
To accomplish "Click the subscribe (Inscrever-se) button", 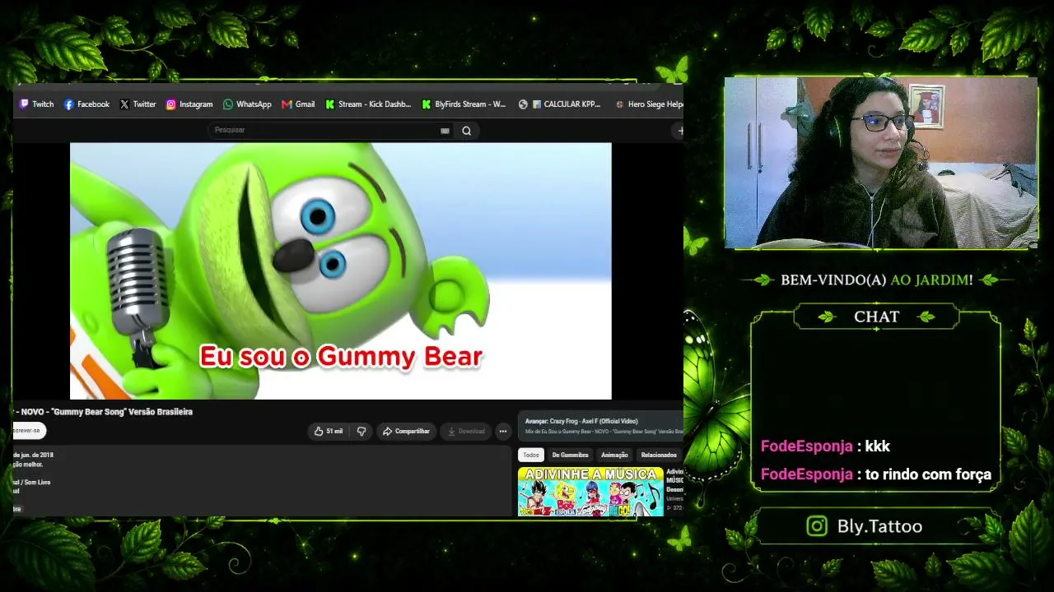I will point(29,430).
